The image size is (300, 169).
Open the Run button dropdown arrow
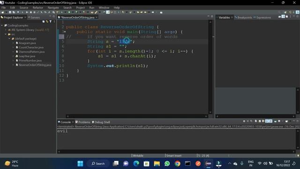tap(73, 12)
